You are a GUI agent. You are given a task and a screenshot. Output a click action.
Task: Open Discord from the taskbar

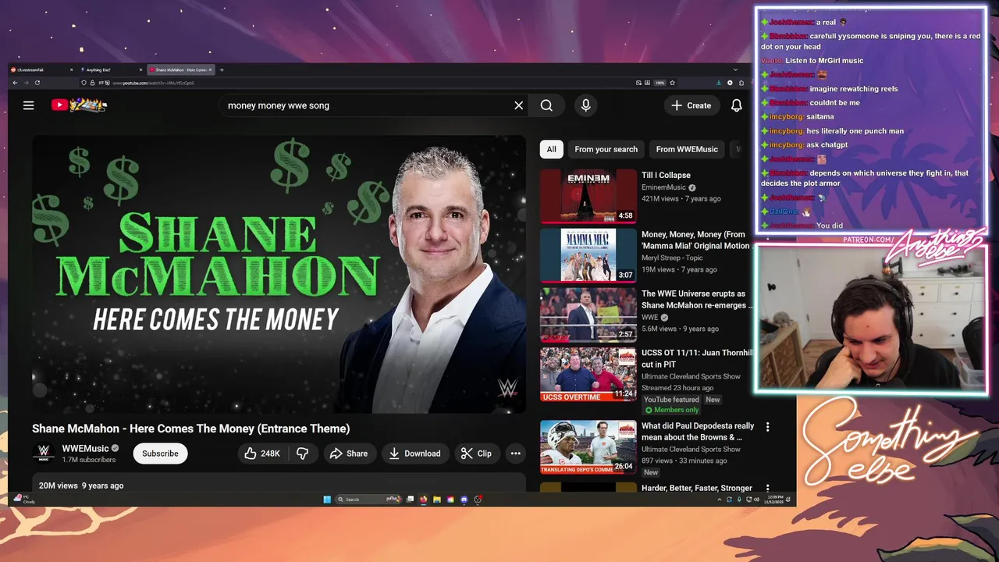(x=464, y=500)
